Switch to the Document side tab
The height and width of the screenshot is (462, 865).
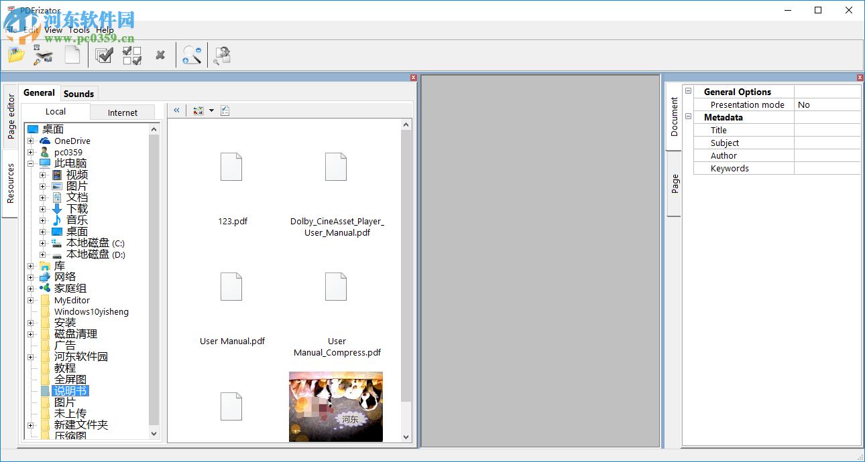tap(674, 117)
